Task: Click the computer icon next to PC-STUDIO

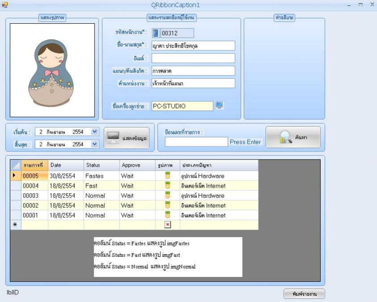Action: pos(219,105)
